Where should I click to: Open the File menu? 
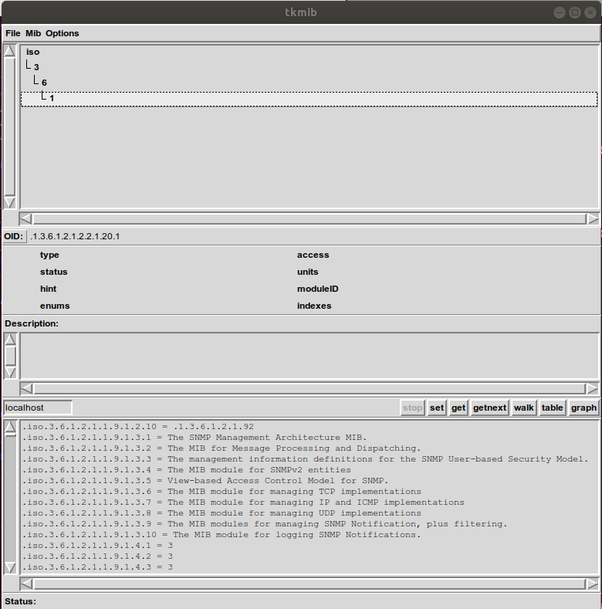click(x=13, y=33)
